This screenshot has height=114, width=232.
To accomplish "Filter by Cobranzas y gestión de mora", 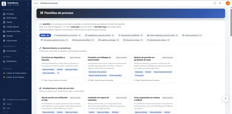I will click(55, 40).
